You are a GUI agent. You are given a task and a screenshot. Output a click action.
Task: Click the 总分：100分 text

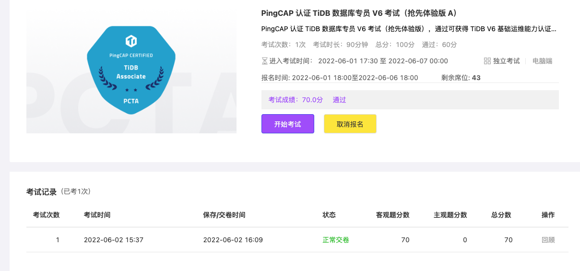tap(394, 45)
